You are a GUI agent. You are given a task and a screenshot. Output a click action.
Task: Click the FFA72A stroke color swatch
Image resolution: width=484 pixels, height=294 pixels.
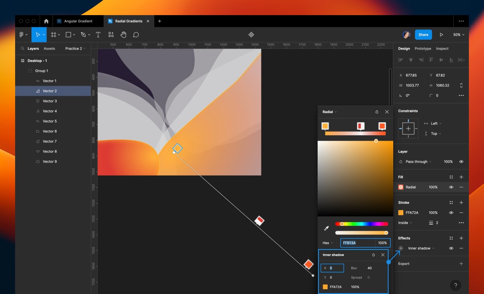pyautogui.click(x=401, y=213)
